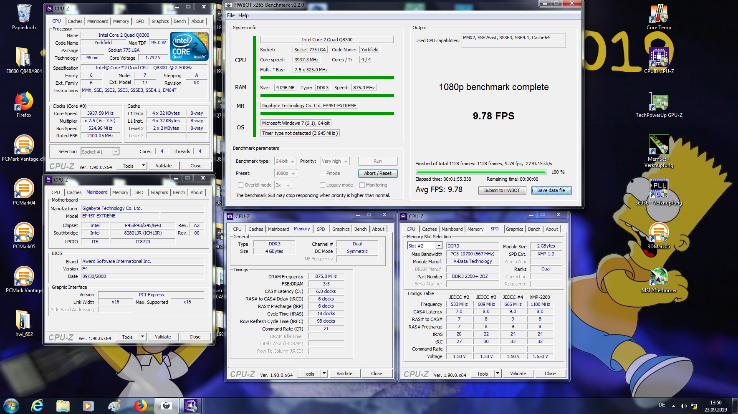This screenshot has height=414, width=738.
Task: Click the DE language indicator
Action: click(x=662, y=405)
